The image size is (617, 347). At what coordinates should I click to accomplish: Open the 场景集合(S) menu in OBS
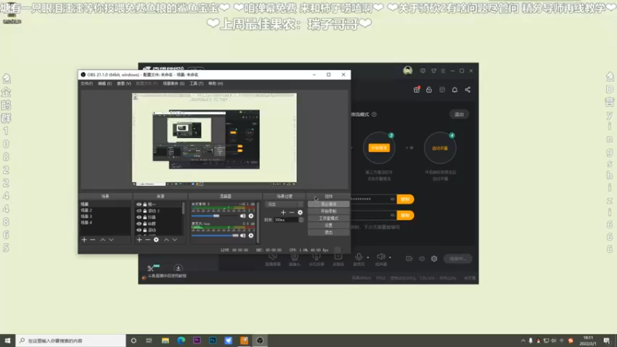(174, 83)
